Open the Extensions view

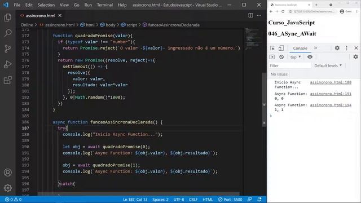click(x=7, y=80)
